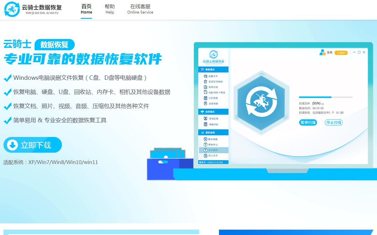Click the 登录 user avatar icon
Image resolution: width=377 pixels, height=235 pixels.
322,52
